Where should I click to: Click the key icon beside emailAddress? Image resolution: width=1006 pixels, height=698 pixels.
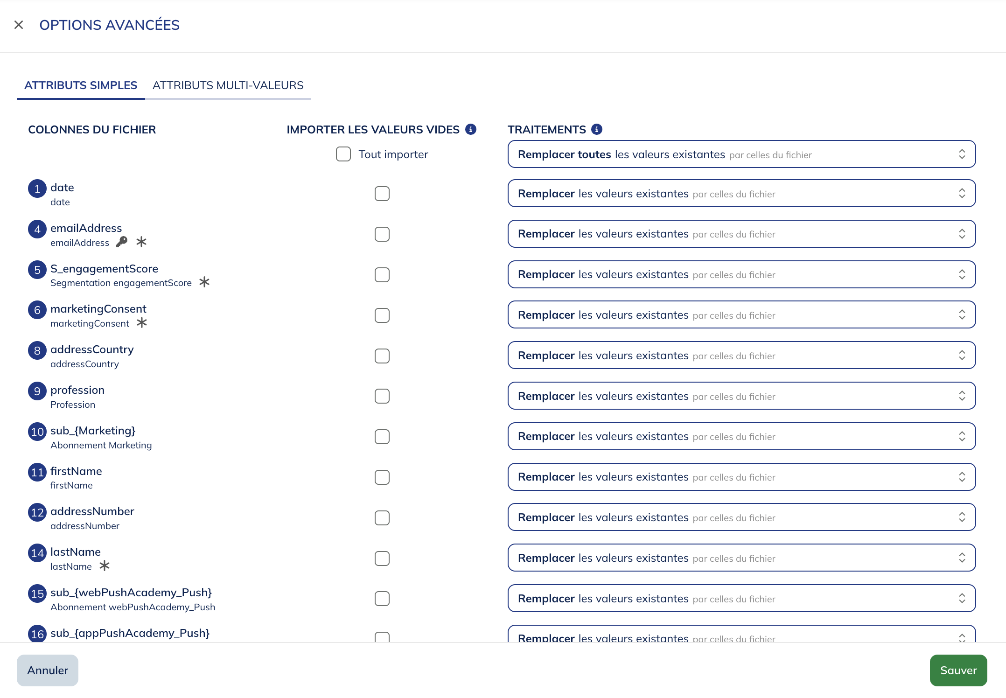[x=122, y=242]
